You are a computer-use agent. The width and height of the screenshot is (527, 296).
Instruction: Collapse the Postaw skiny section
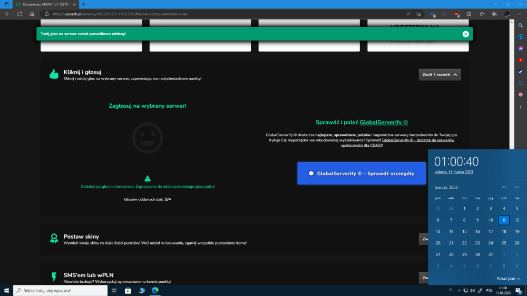point(424,239)
